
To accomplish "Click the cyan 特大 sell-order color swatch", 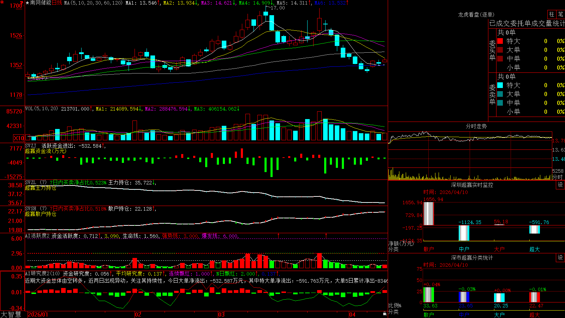I will point(500,85).
